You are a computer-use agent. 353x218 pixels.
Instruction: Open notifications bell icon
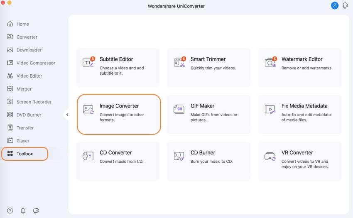pos(23,211)
